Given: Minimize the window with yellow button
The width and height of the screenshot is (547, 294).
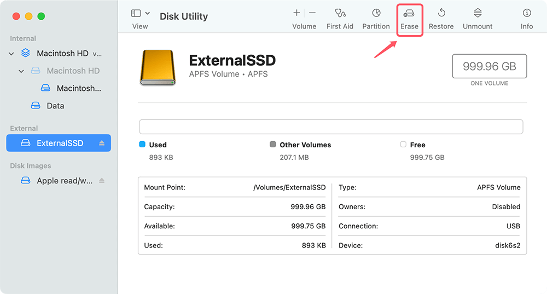Looking at the screenshot, I should (x=28, y=16).
